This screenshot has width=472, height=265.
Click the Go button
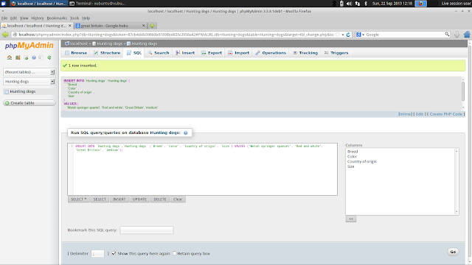pos(453,252)
